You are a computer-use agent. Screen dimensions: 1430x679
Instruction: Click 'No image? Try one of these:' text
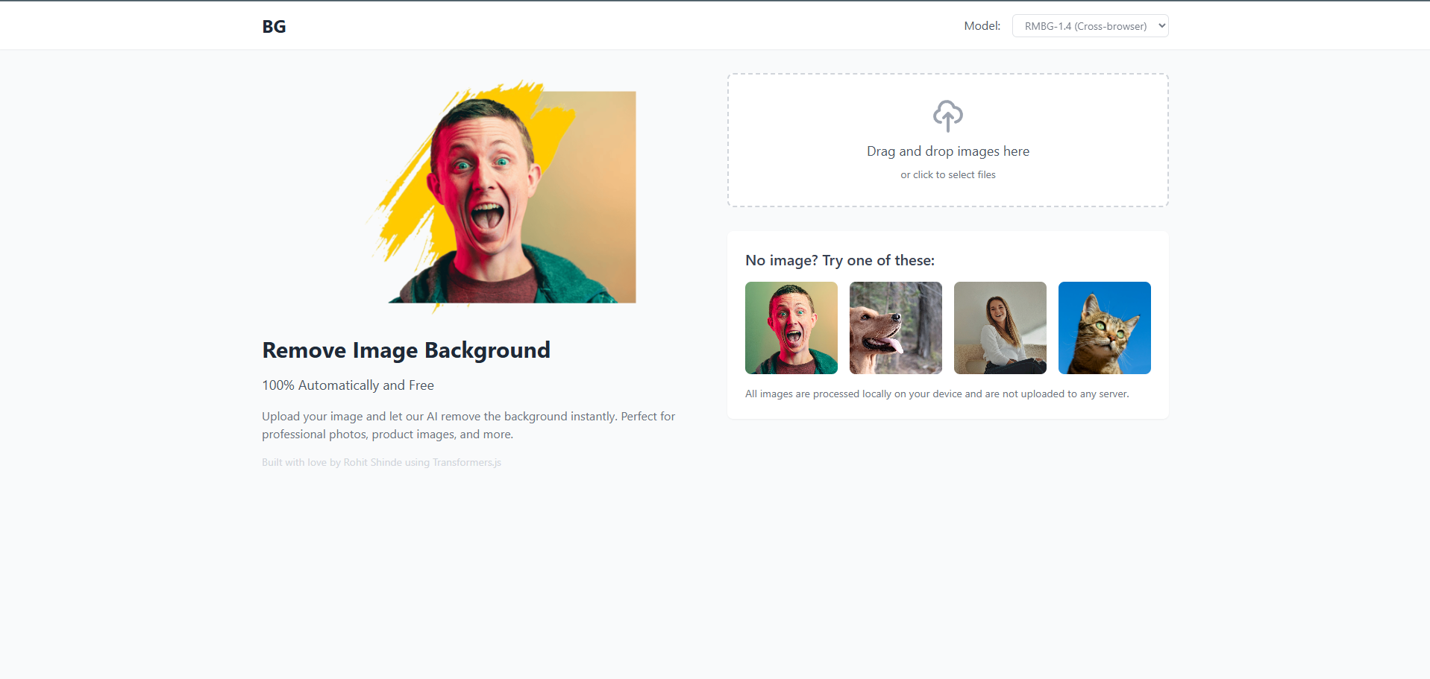pyautogui.click(x=839, y=260)
